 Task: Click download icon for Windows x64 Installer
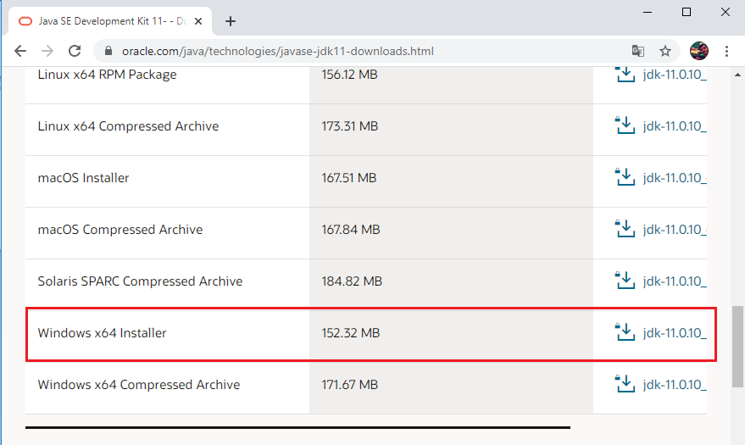click(x=625, y=332)
